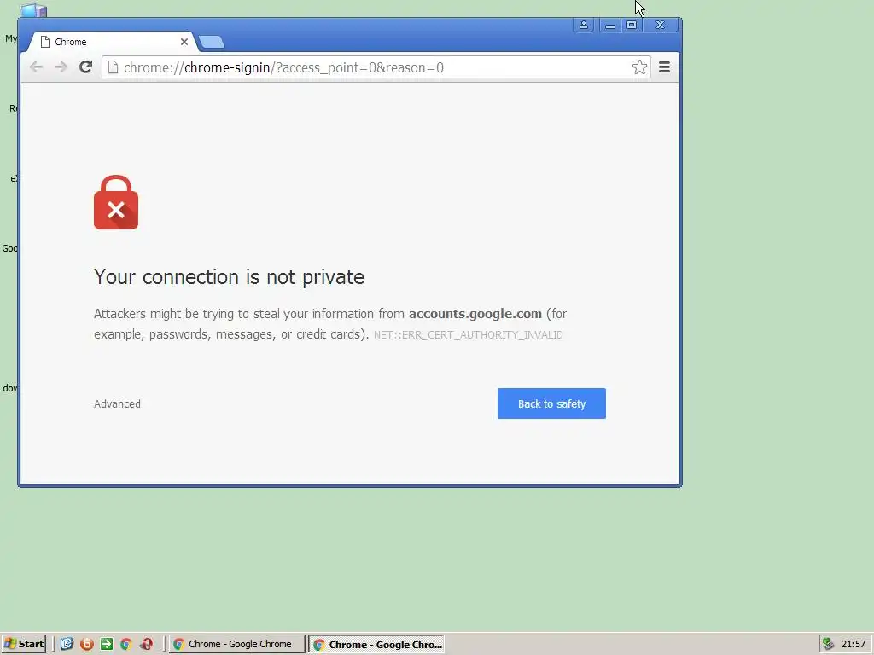Click the 'Your connection is not private' heading

coord(229,277)
